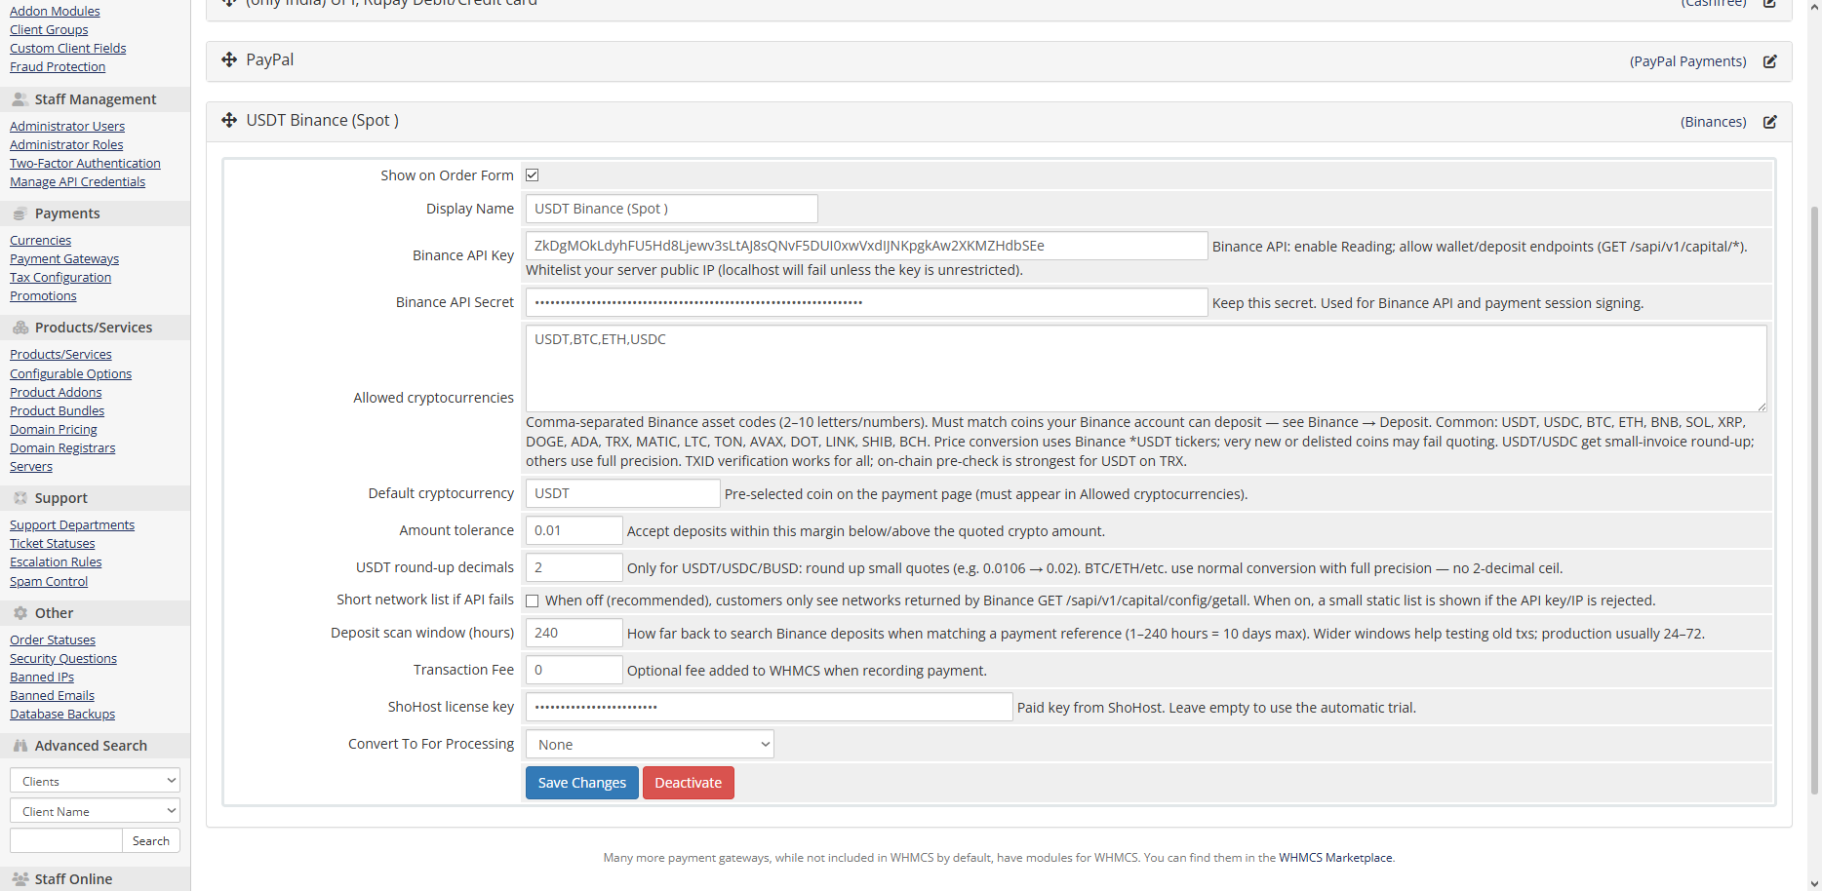Open Convert To For Processing dropdown
This screenshot has height=891, width=1822.
[650, 745]
